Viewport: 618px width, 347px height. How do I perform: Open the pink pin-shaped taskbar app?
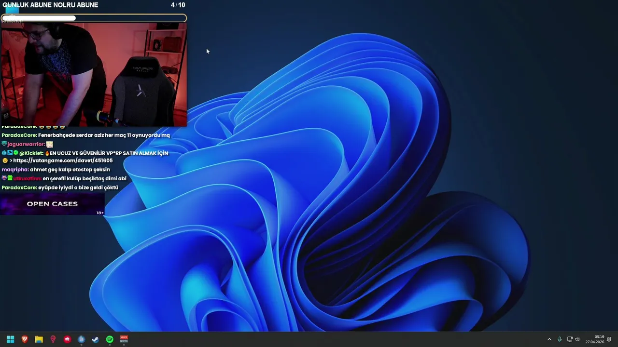point(53,339)
